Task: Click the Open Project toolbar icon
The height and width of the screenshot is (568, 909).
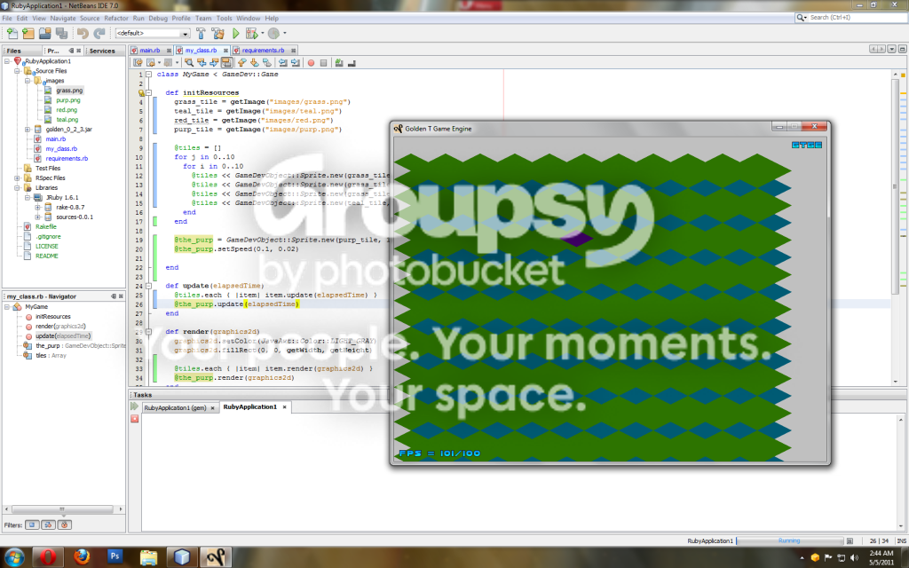Action: [x=44, y=34]
